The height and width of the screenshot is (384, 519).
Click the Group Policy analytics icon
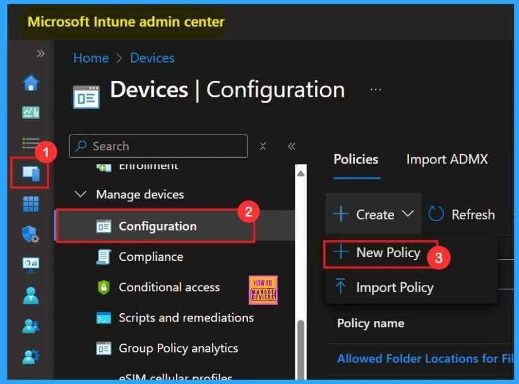tap(104, 349)
